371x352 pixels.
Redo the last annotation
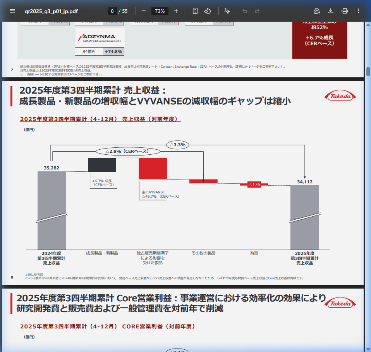(257, 11)
